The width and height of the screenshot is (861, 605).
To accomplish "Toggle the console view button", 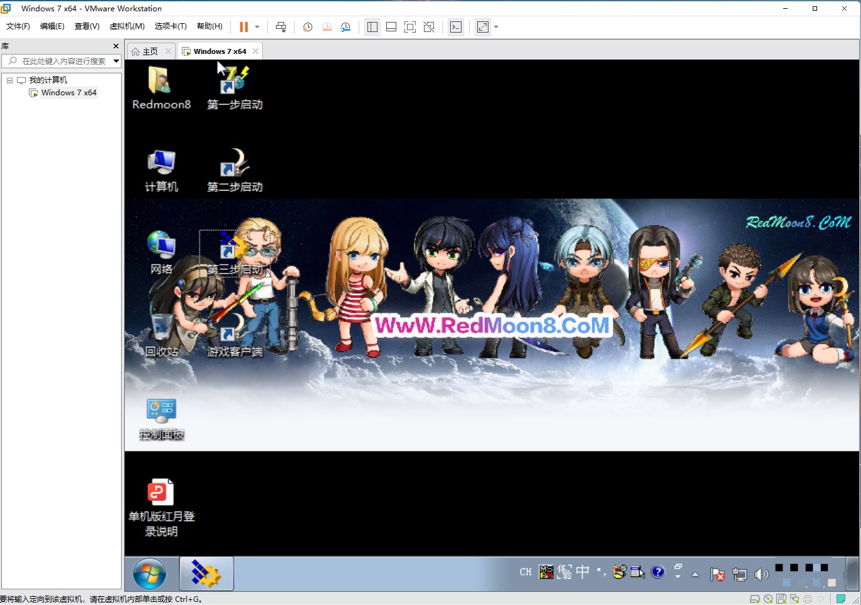I will coord(456,27).
